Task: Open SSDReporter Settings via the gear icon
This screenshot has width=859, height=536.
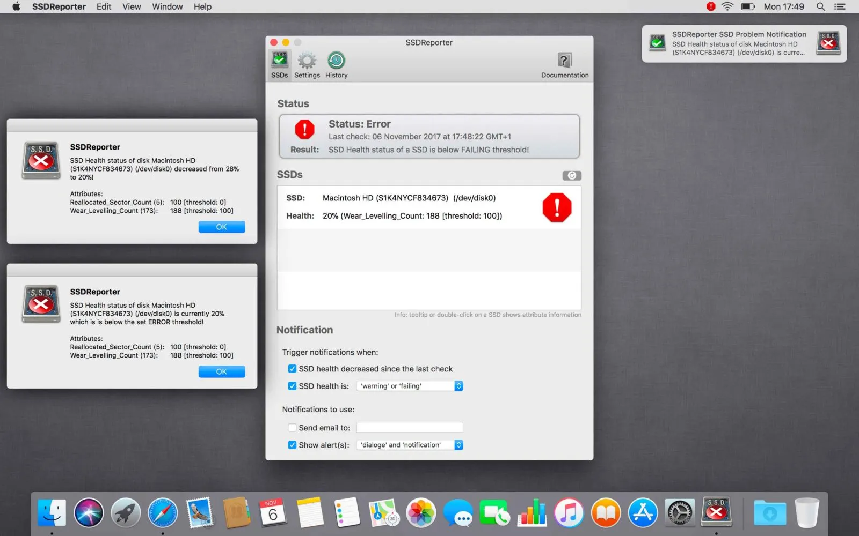Action: [307, 64]
